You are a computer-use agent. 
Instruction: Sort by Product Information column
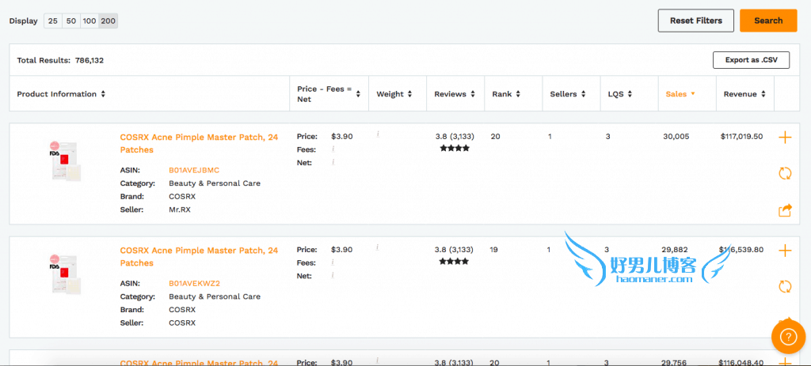click(61, 94)
